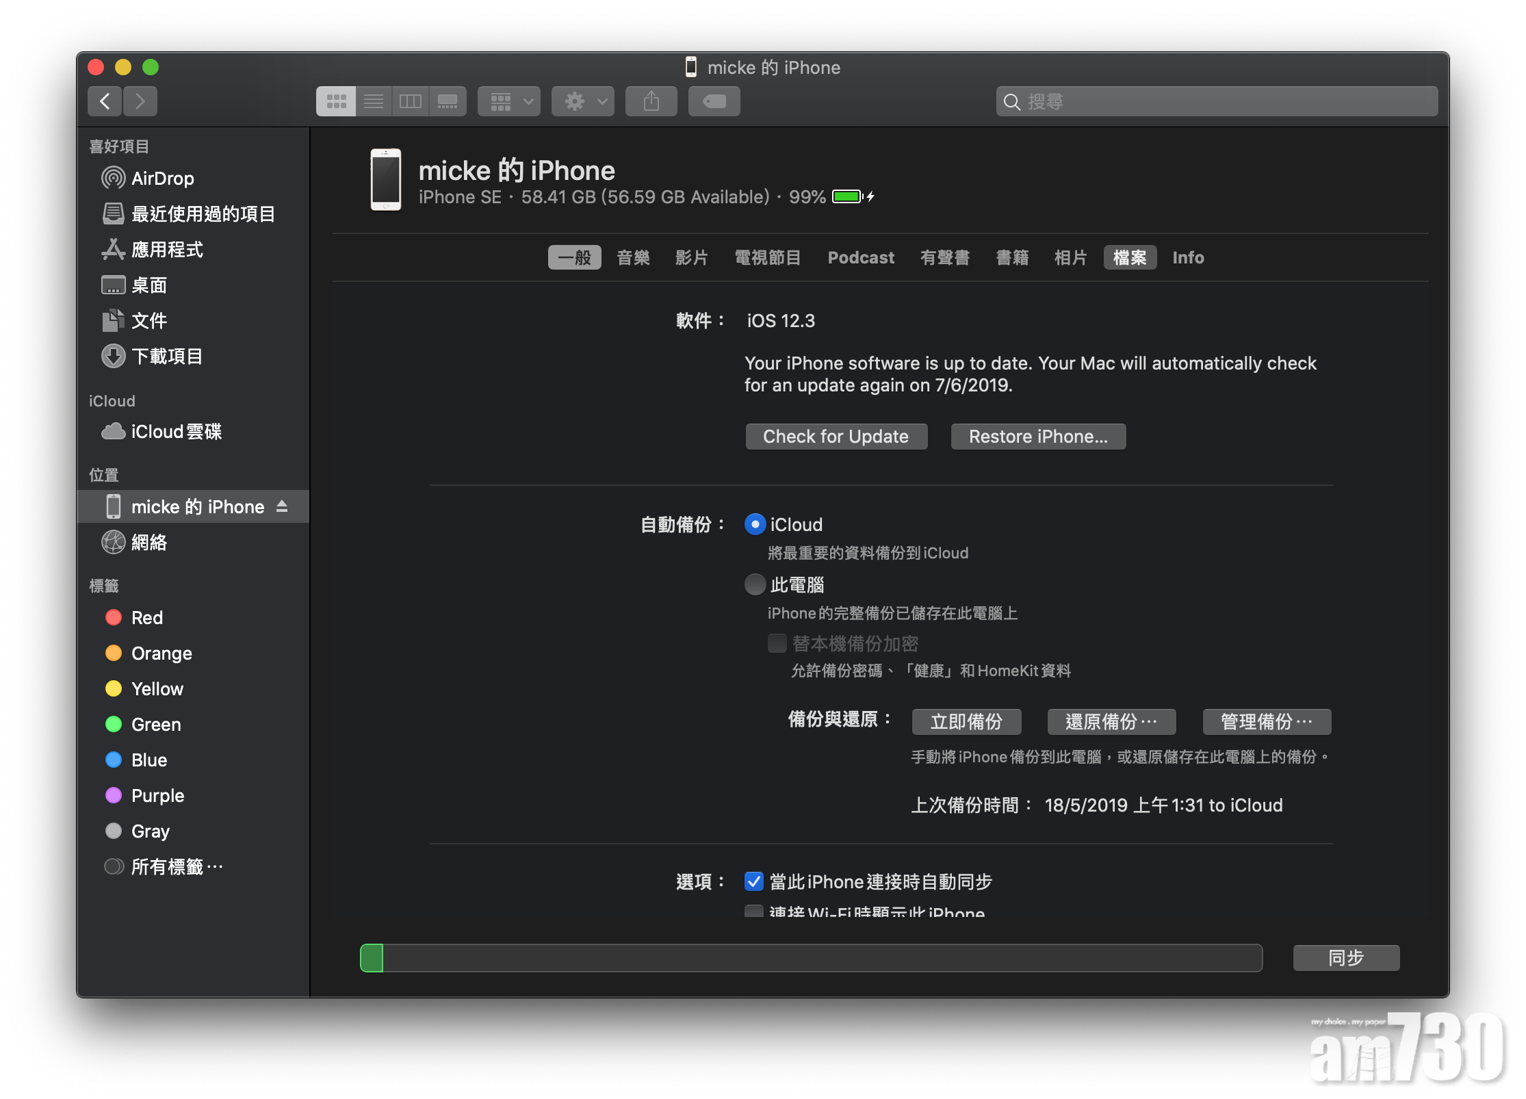1526x1099 pixels.
Task: Select iCloud automatic backup radio button
Action: [x=755, y=525]
